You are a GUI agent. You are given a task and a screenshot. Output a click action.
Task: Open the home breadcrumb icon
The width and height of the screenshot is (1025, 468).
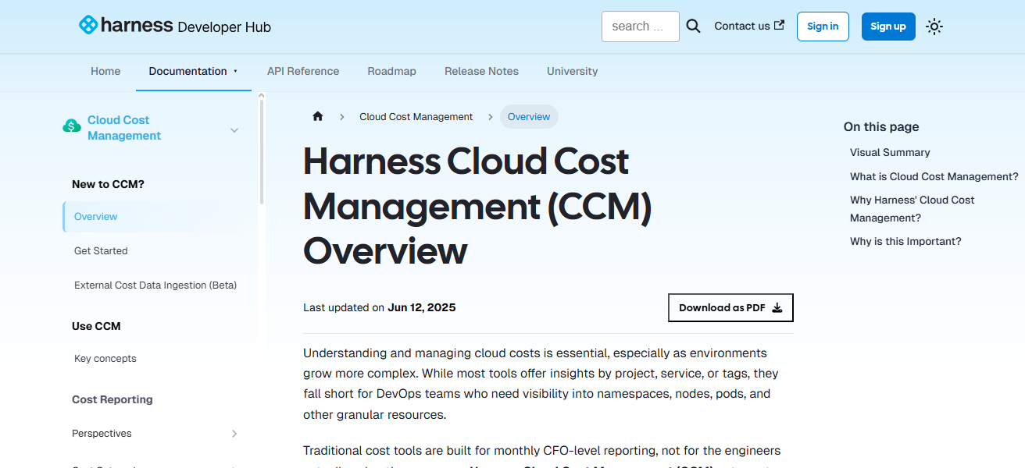[318, 115]
